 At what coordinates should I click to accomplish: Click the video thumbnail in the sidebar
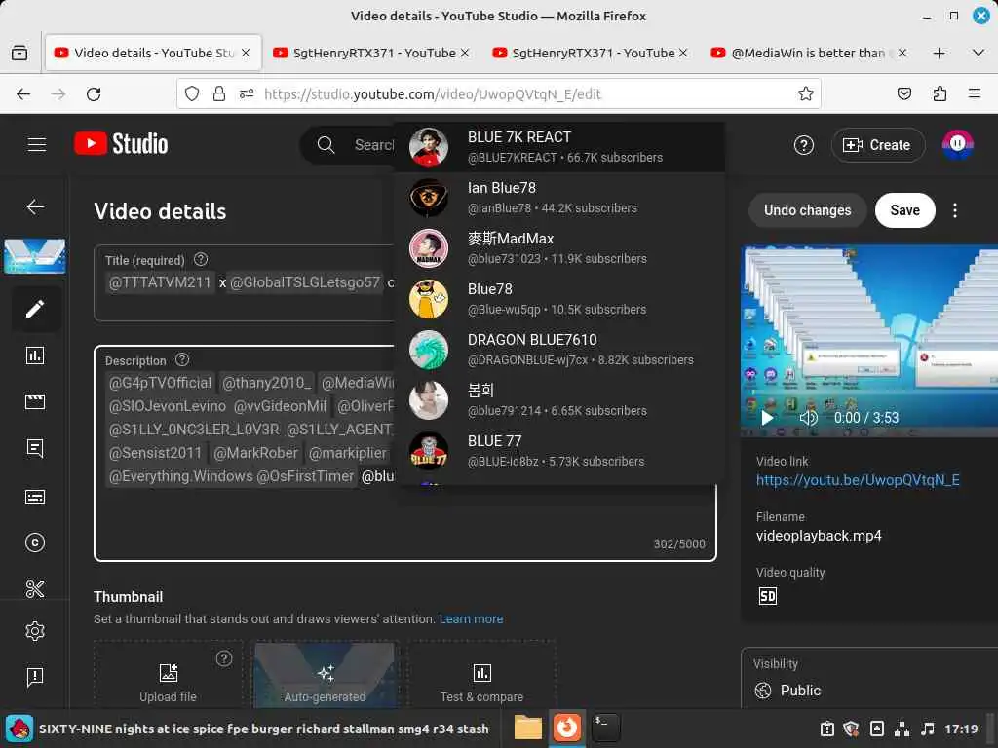pyautogui.click(x=34, y=256)
